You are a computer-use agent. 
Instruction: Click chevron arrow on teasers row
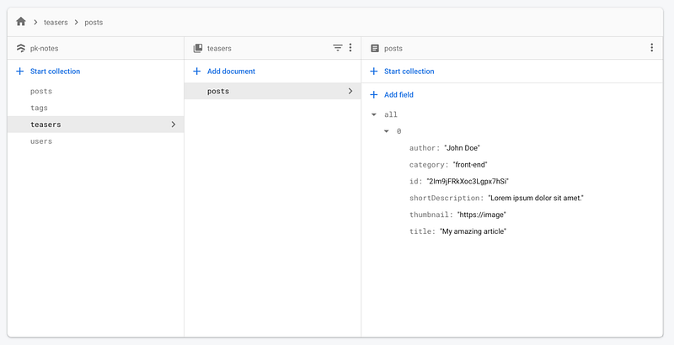174,125
